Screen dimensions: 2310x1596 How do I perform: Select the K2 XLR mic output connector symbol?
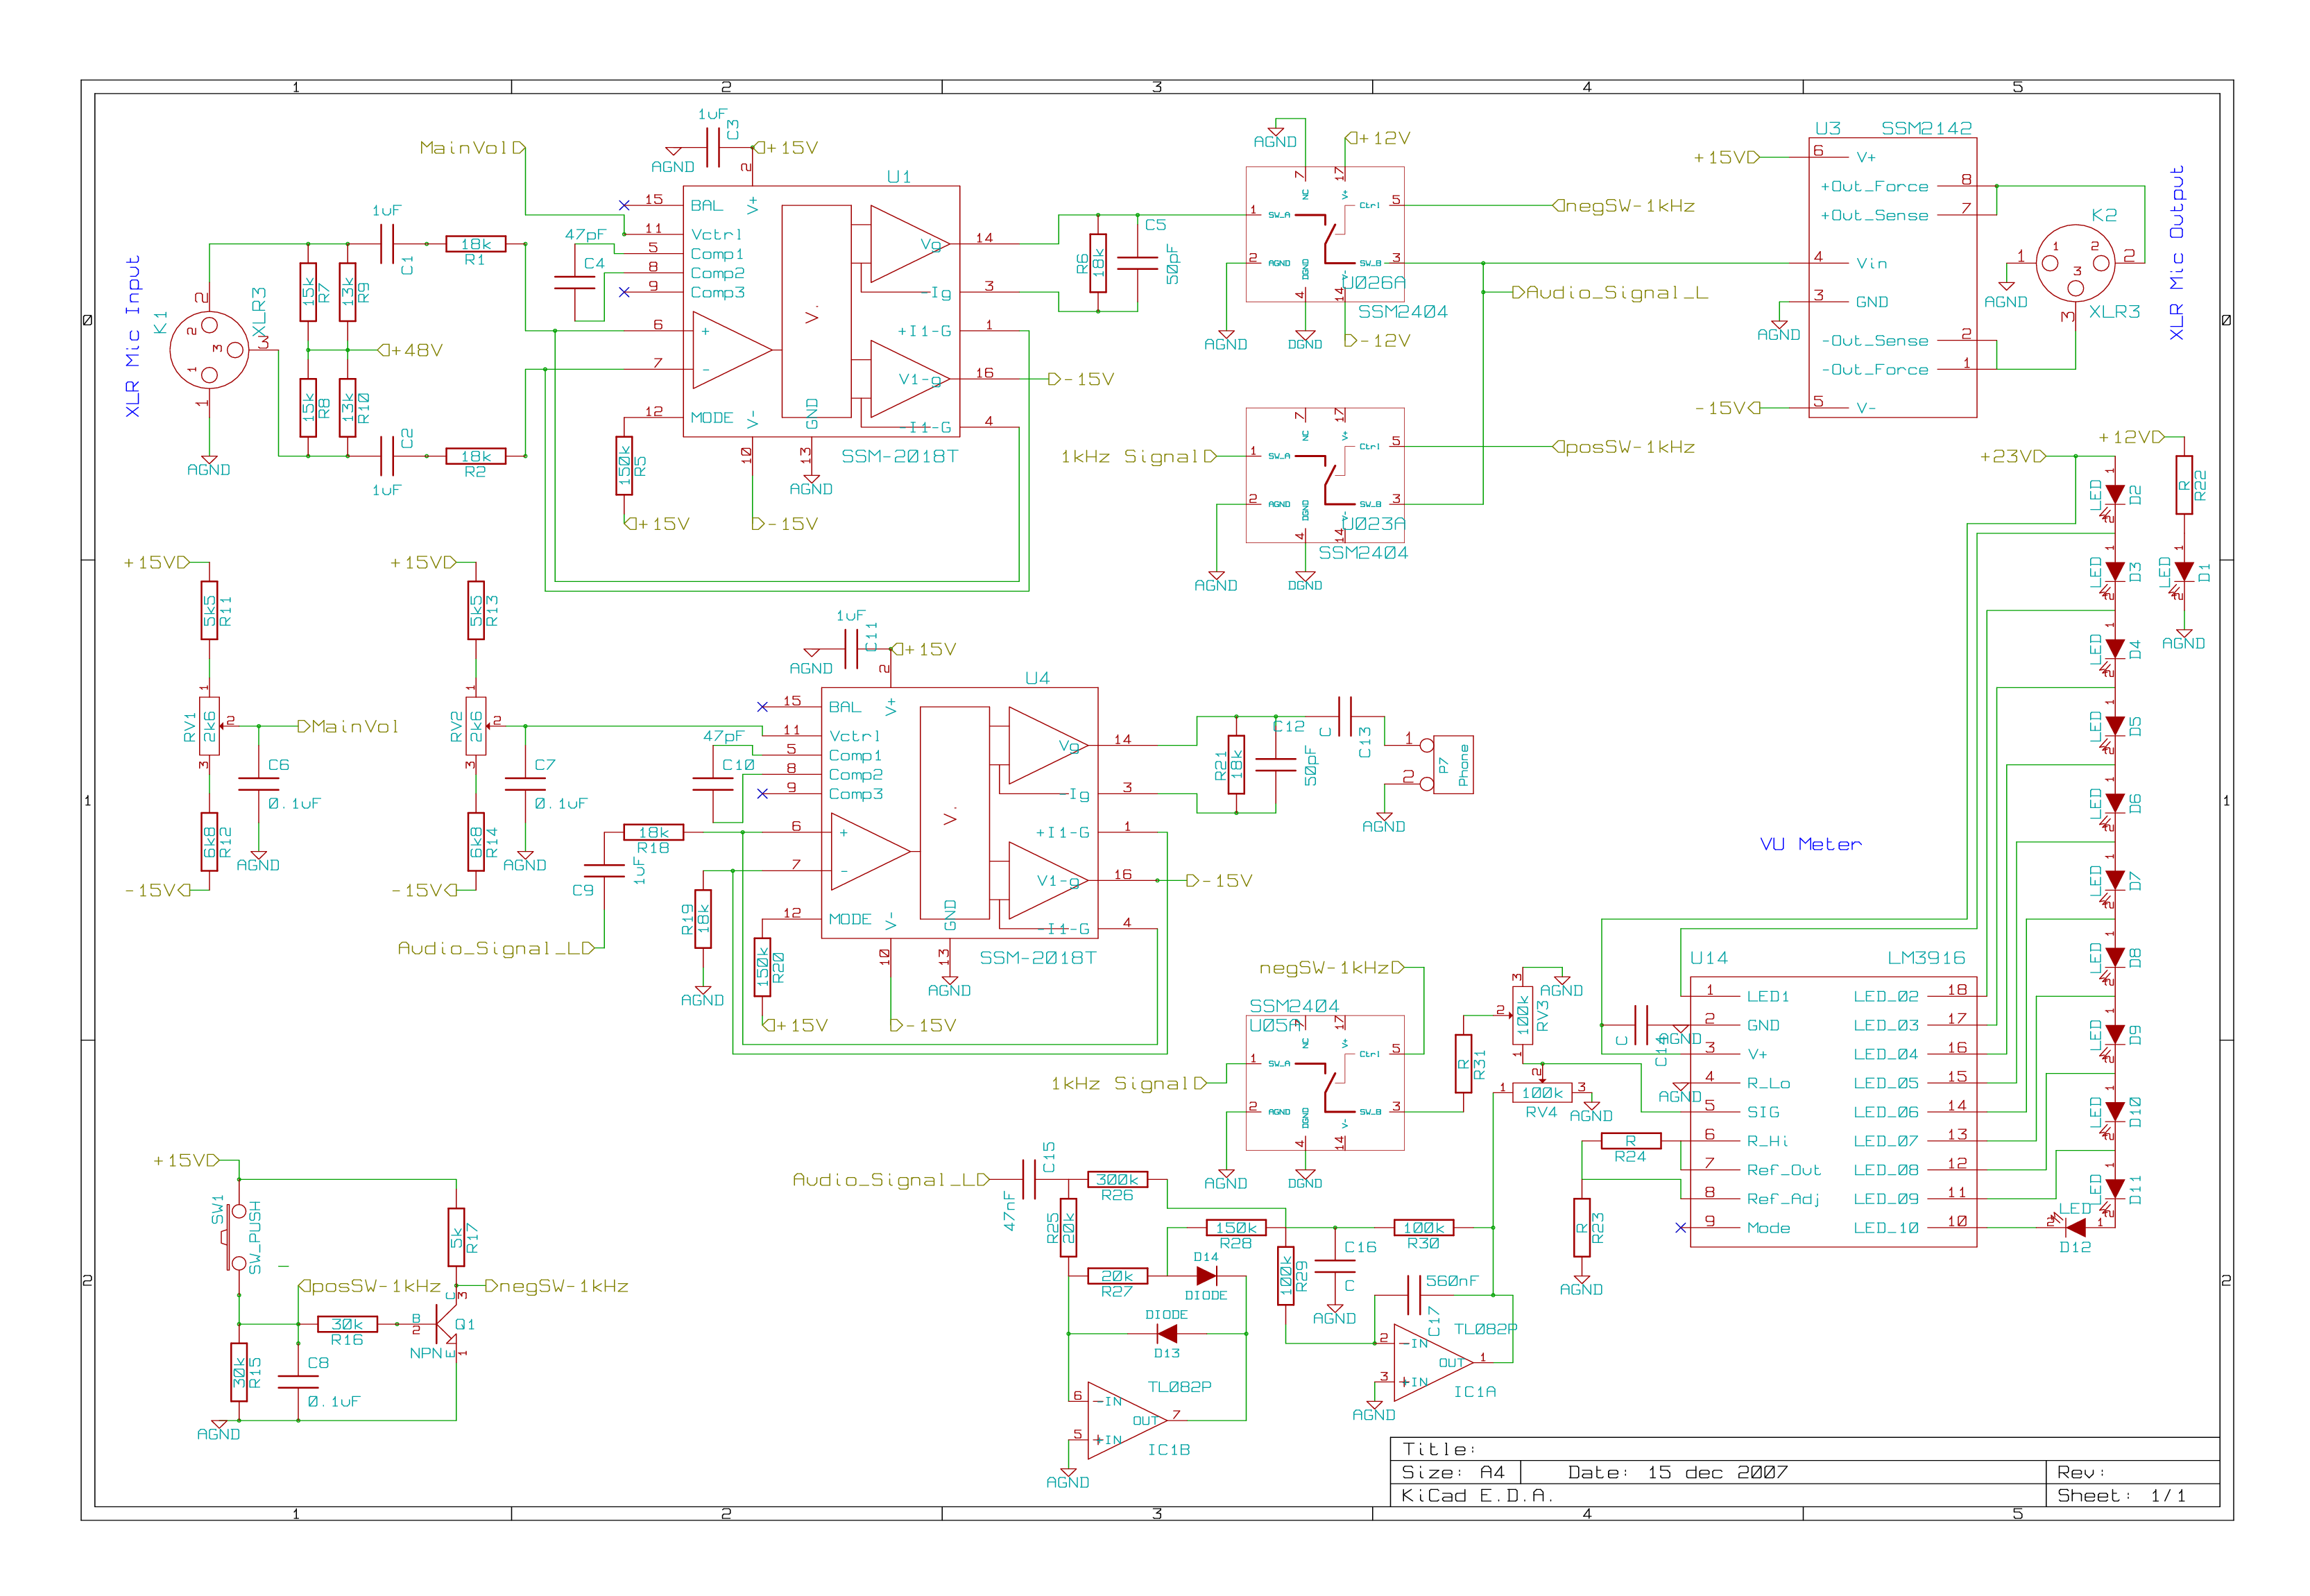pyautogui.click(x=2076, y=264)
